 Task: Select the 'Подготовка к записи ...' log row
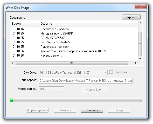74,29
